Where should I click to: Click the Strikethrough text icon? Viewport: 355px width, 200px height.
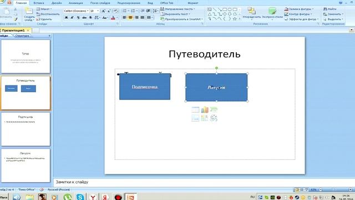[x=84, y=17]
